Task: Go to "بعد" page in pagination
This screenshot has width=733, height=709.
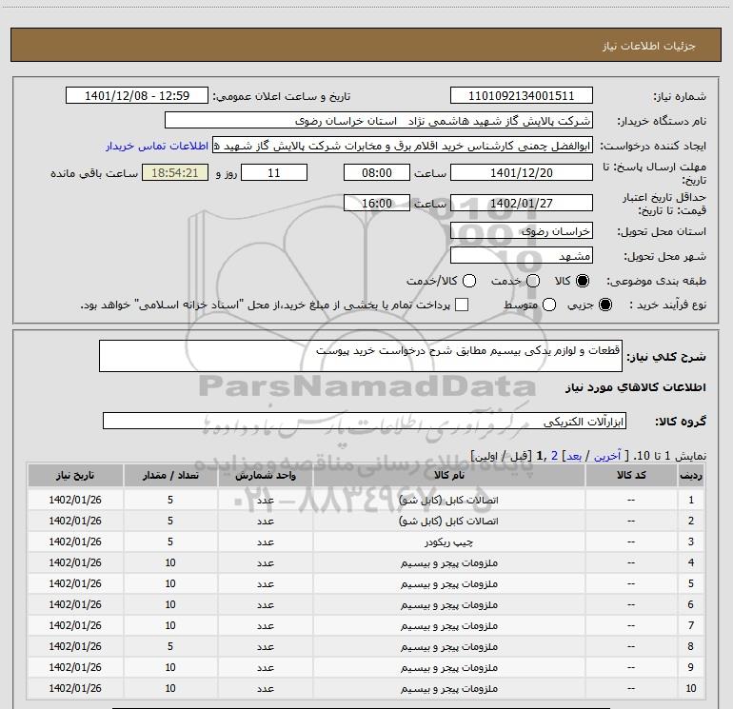Action: (x=574, y=457)
